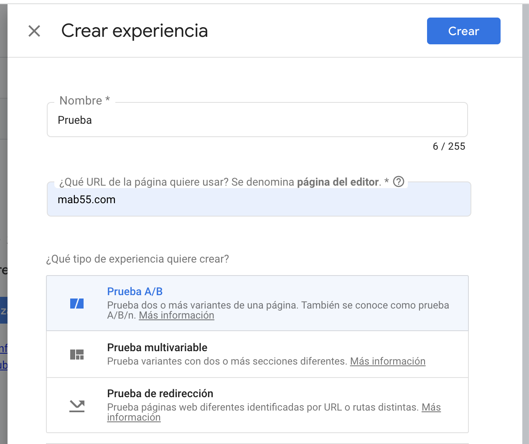Open Más información link for Prueba A/B
529x444 pixels.
(x=176, y=316)
